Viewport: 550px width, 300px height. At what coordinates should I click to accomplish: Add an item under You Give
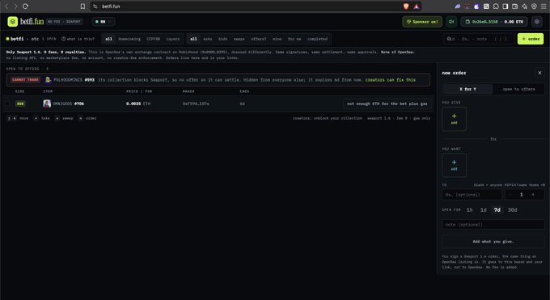(x=454, y=119)
